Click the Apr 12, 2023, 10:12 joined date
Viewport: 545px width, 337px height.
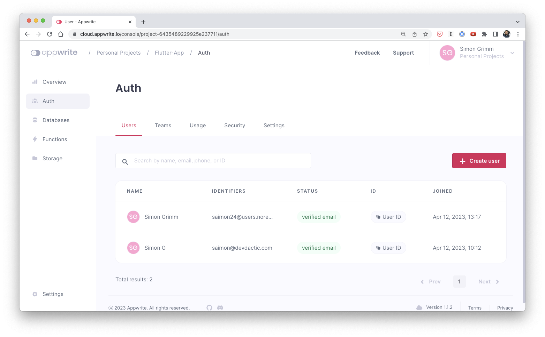(457, 248)
